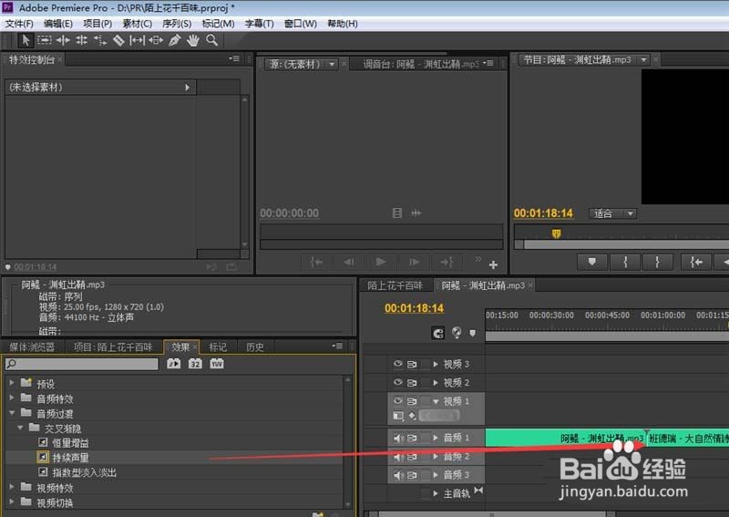Click the effects search field
The width and height of the screenshot is (729, 517).
(82, 364)
